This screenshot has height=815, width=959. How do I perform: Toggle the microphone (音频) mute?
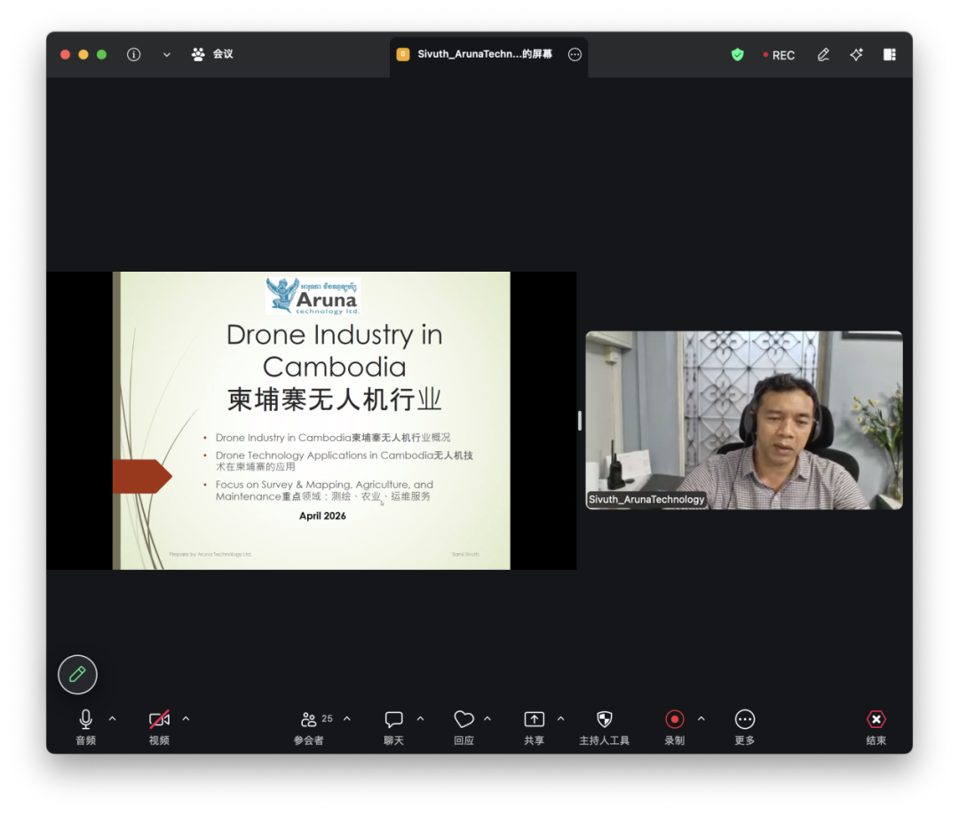(x=85, y=726)
